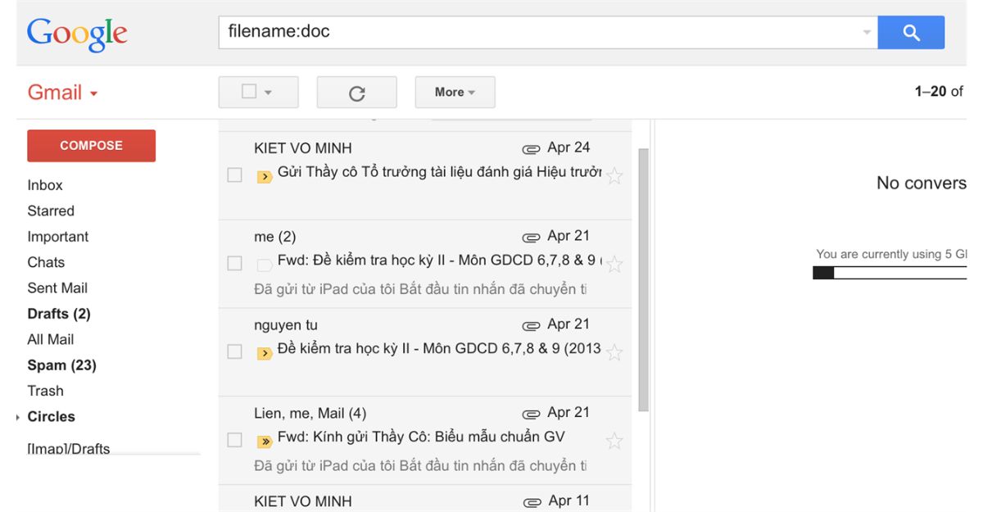Star the Lien, me, Mail (4) email
Screen dimensions: 983x512
point(614,441)
